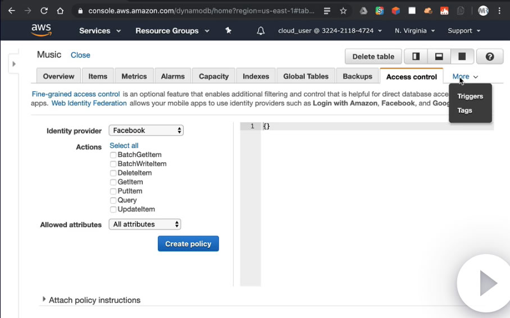This screenshot has width=510, height=318.
Task: Open the Allowed attributes dropdown
Action: [146, 224]
